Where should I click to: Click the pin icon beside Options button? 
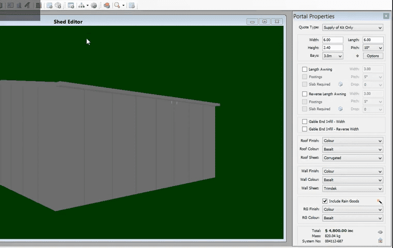click(x=357, y=56)
